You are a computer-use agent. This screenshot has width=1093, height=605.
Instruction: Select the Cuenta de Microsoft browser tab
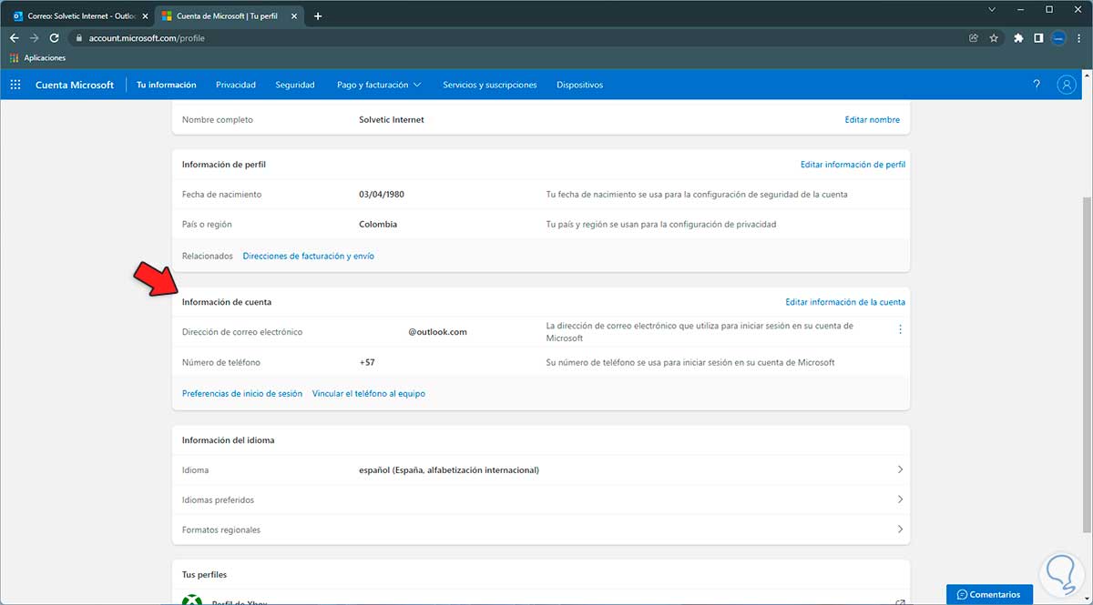coord(230,16)
